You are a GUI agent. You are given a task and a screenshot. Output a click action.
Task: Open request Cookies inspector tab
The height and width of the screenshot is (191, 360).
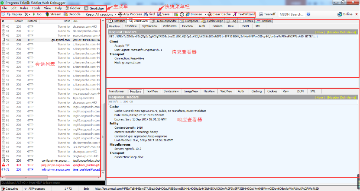pyautogui.click(x=217, y=26)
